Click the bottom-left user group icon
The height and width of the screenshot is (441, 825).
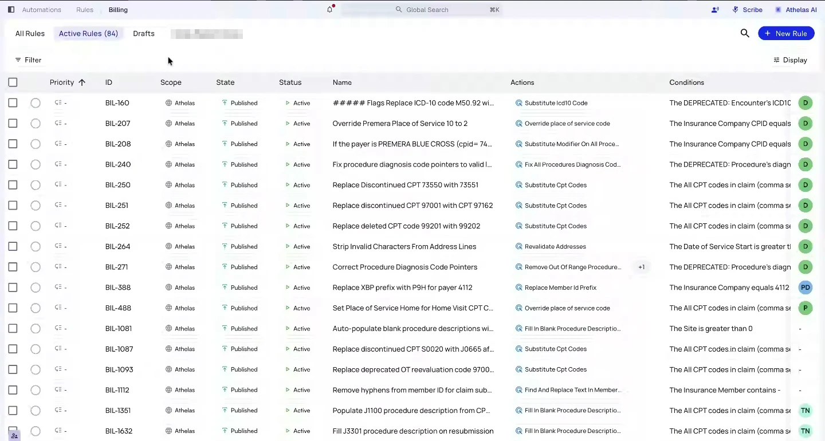tap(14, 436)
